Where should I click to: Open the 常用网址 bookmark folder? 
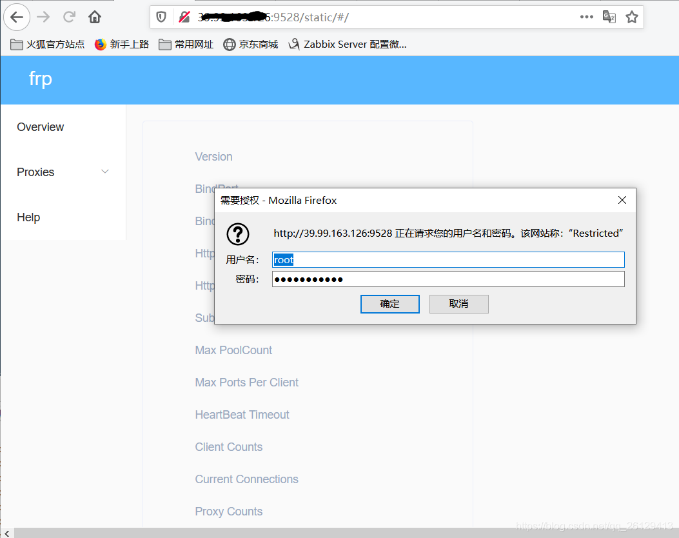[186, 44]
